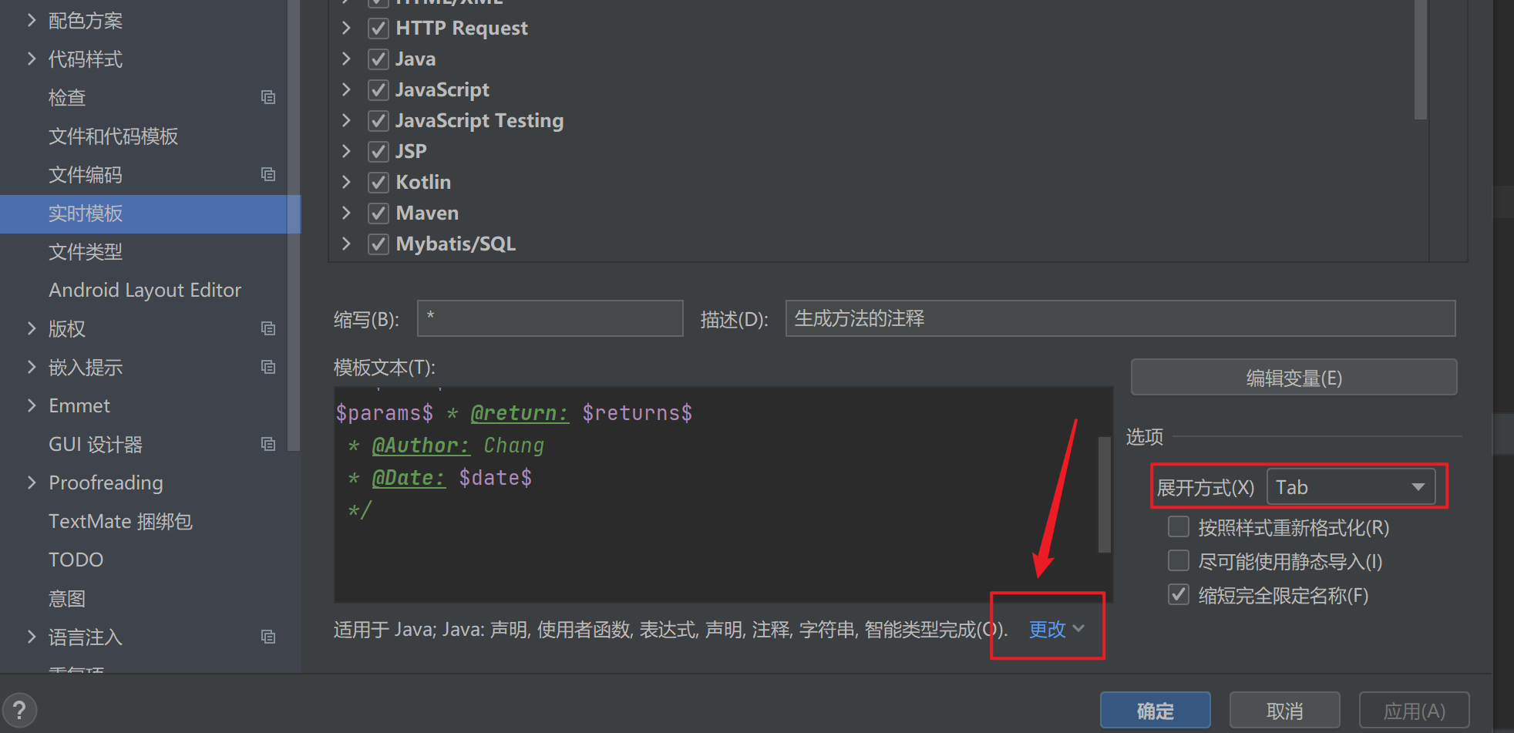This screenshot has height=733, width=1514.
Task: Expand the Emmet settings node
Action: click(x=32, y=405)
